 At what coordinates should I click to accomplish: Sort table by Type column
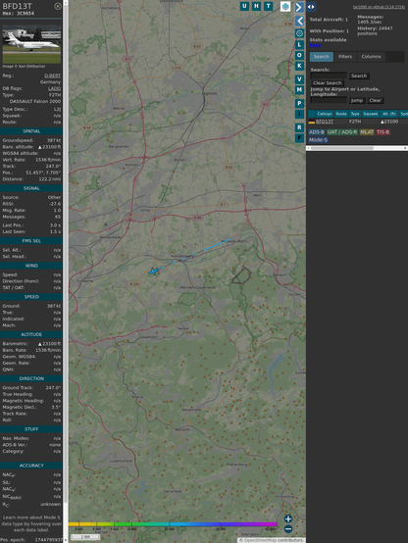click(355, 114)
